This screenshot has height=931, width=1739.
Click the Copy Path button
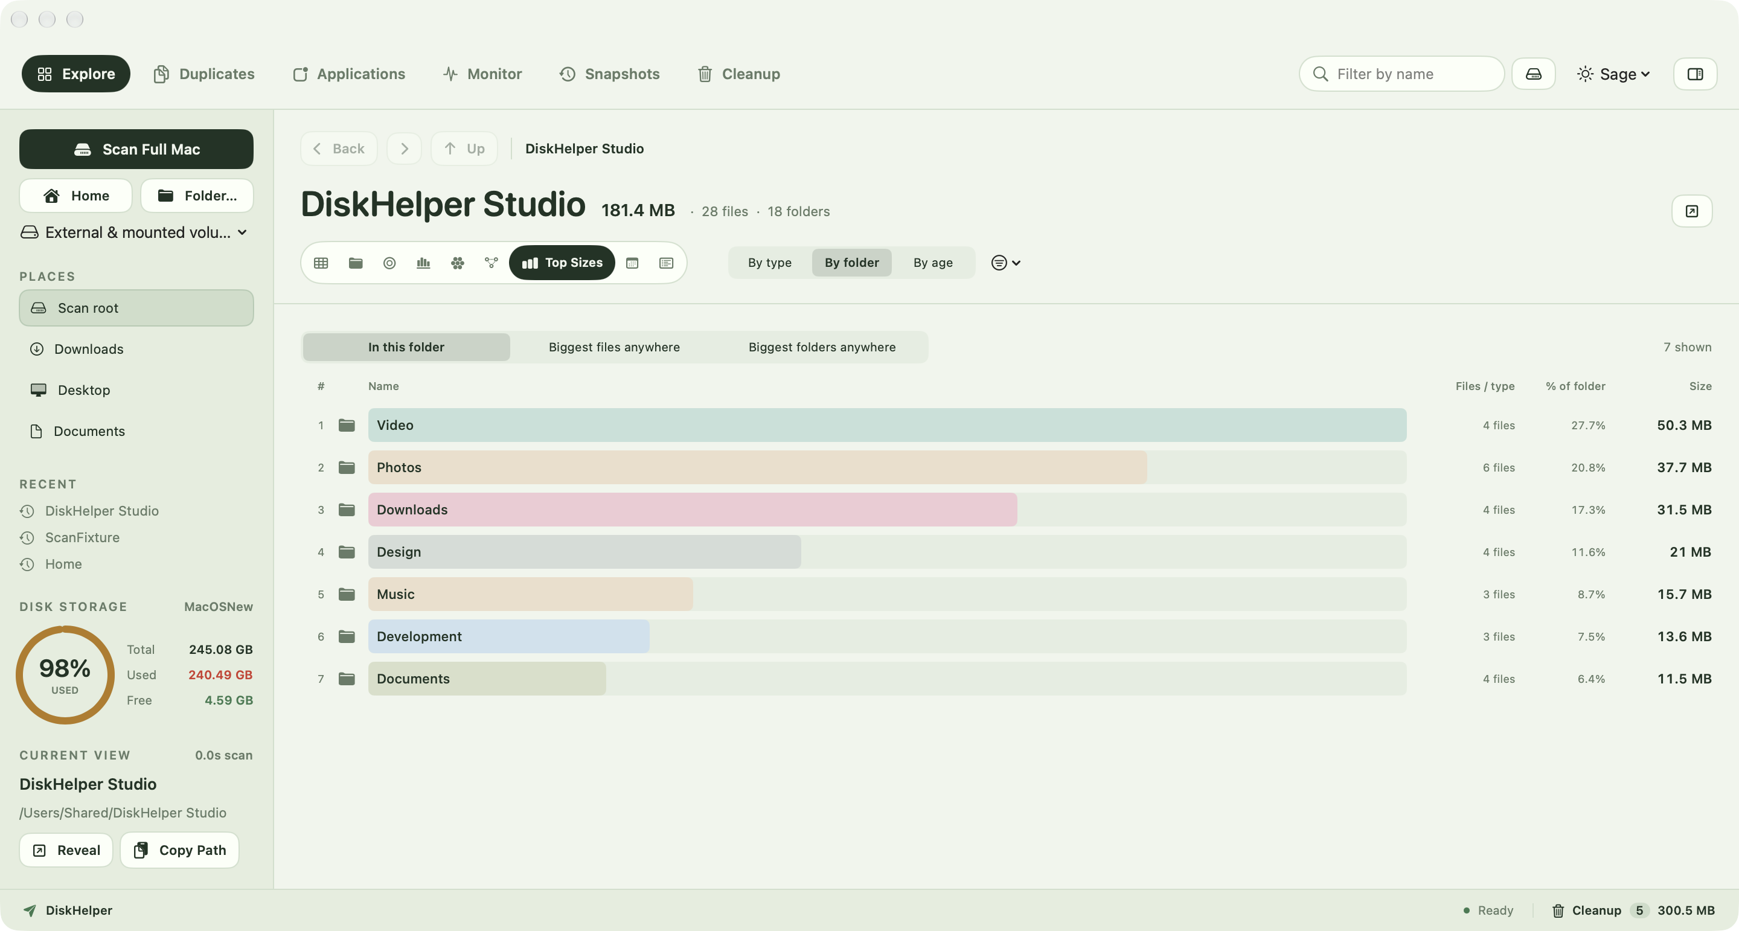pos(179,850)
